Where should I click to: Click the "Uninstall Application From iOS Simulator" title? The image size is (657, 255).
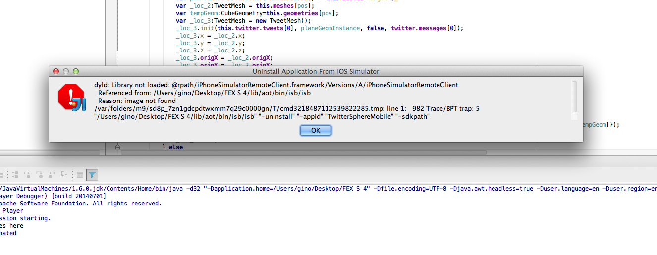point(316,72)
